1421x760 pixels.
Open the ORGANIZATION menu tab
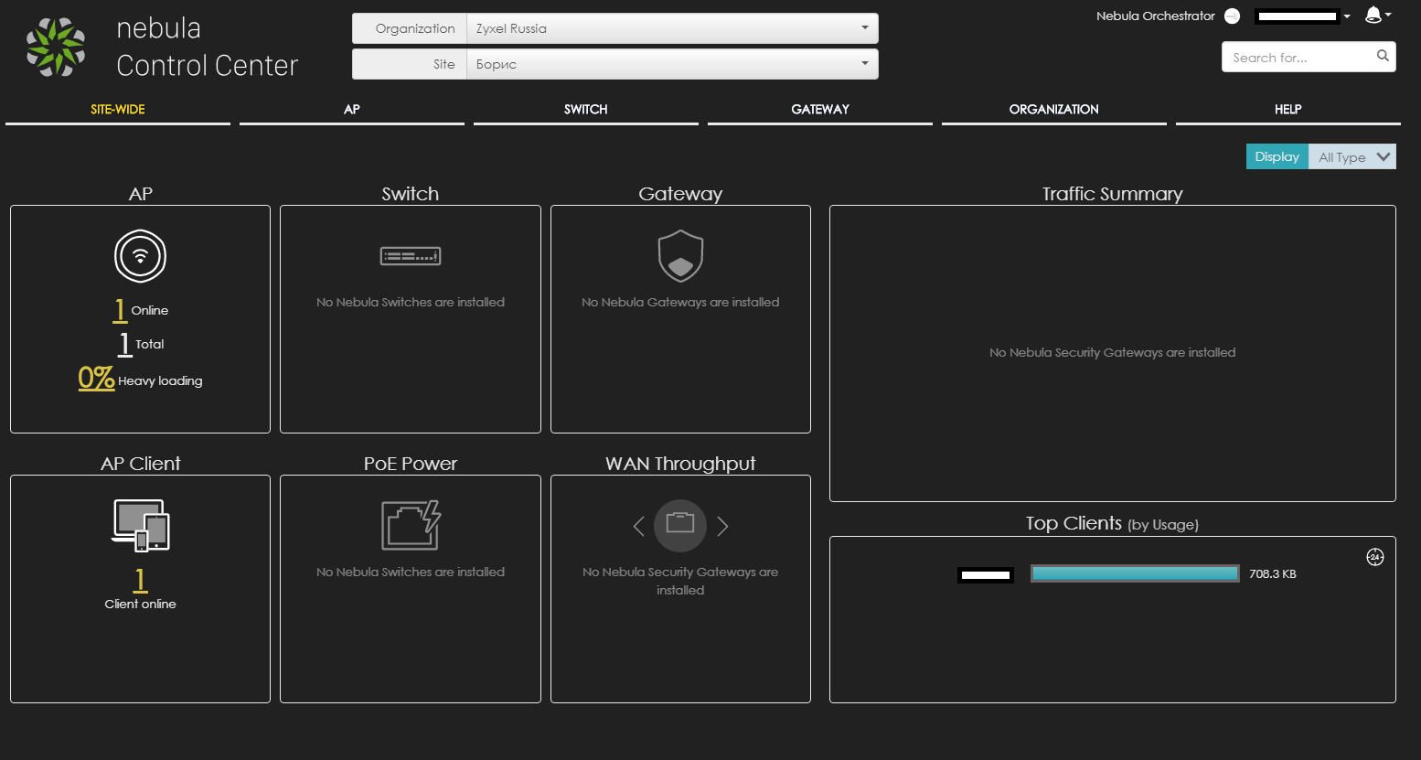[x=1054, y=109]
